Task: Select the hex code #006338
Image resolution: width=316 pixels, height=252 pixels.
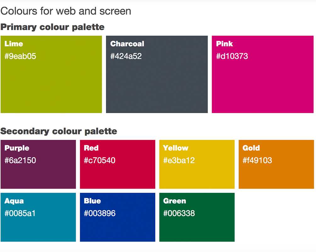Action: [x=179, y=213]
